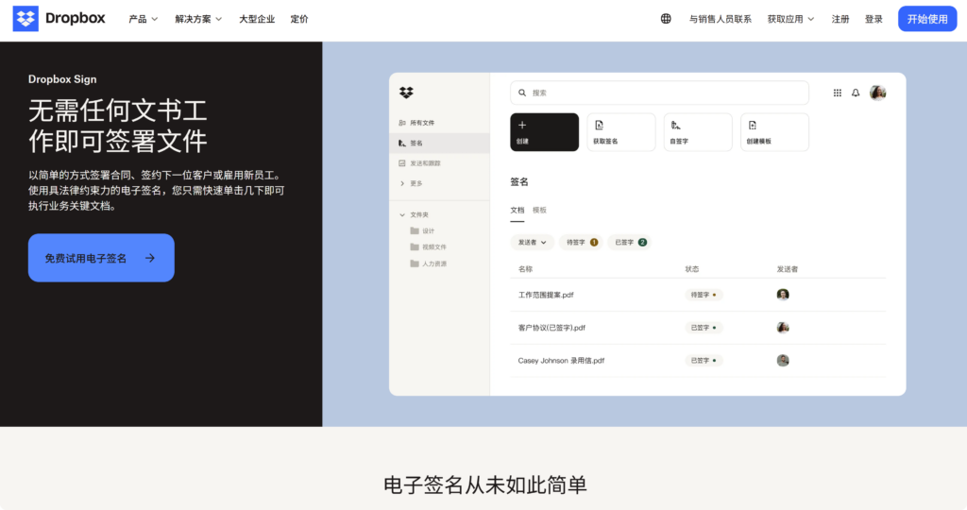
Task: Click the 注册 link
Action: click(840, 19)
